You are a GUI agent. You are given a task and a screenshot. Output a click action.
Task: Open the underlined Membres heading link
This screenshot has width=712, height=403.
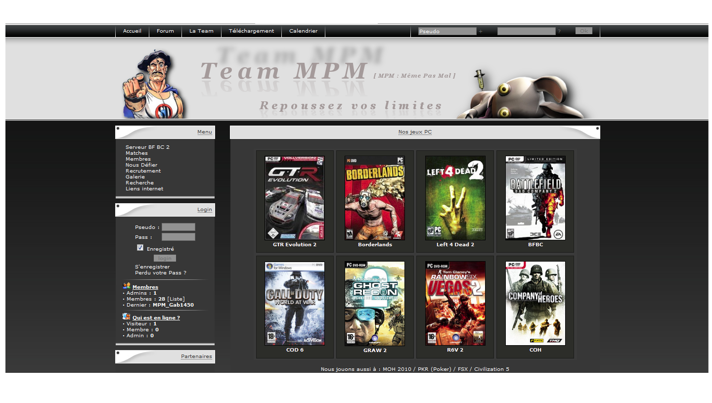(x=145, y=287)
